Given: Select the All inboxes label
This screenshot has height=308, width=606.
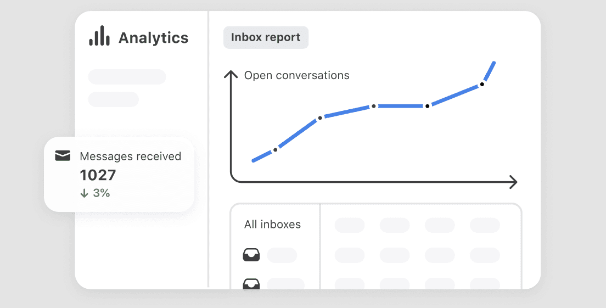Looking at the screenshot, I should [x=272, y=224].
